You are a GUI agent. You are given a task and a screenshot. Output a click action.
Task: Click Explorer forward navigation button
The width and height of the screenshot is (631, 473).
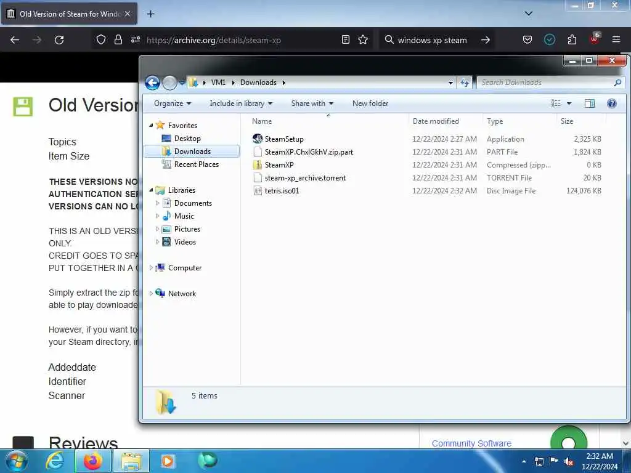pos(169,83)
